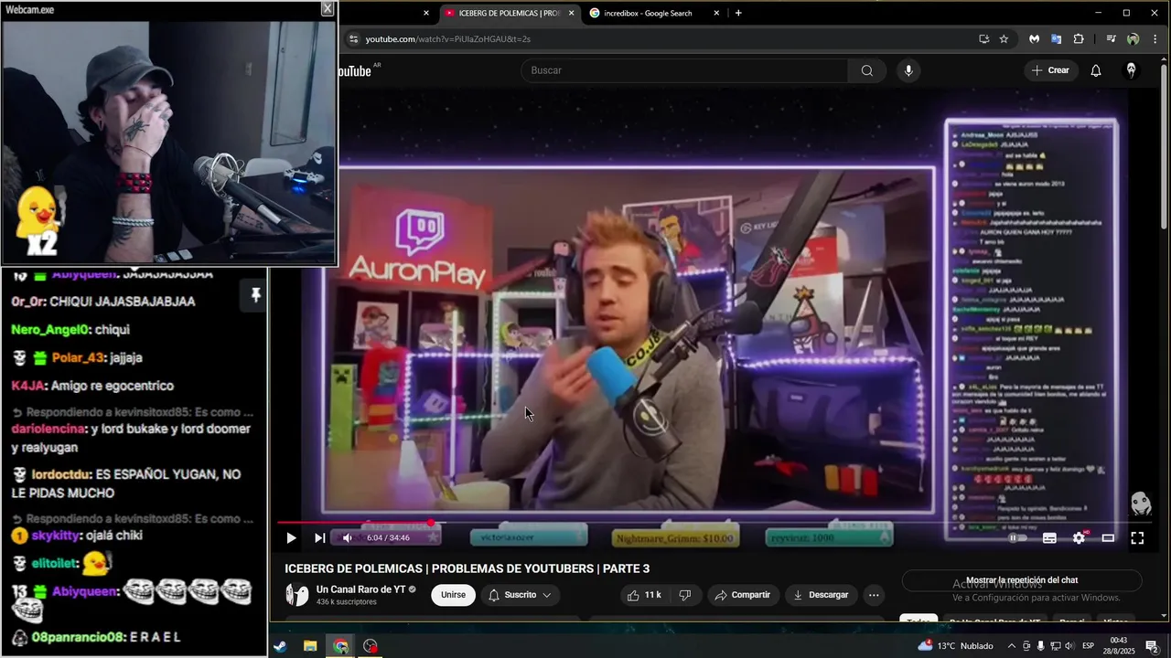Close the incredibox Google Search tab
This screenshot has height=658, width=1171.
[716, 13]
